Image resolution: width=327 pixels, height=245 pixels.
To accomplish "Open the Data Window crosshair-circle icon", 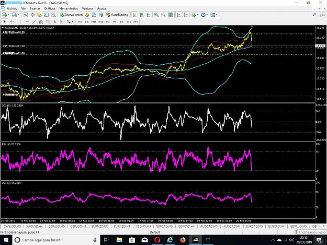I will pyautogui.click(x=32, y=15).
